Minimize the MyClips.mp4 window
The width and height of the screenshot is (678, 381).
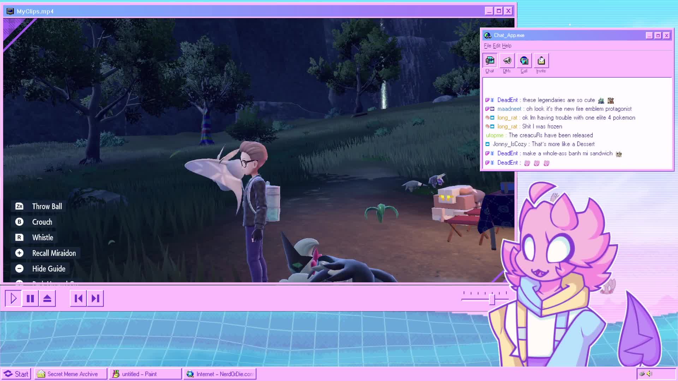tap(489, 11)
